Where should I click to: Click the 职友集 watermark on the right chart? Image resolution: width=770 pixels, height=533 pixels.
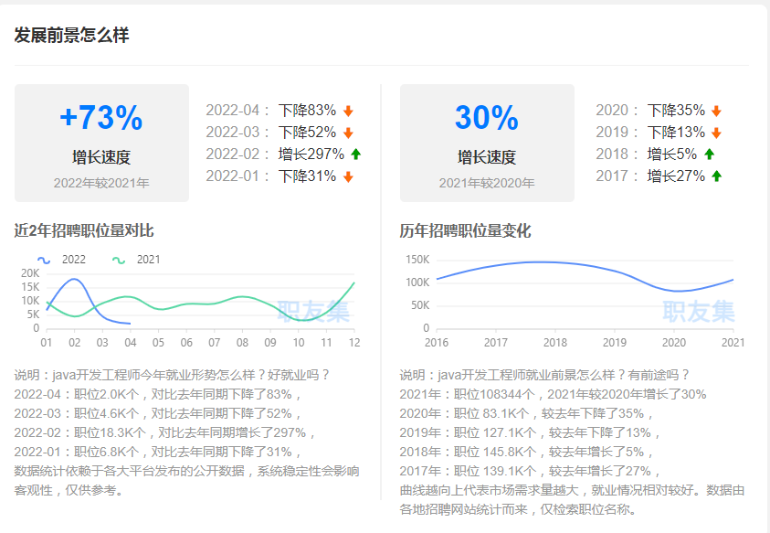point(701,311)
